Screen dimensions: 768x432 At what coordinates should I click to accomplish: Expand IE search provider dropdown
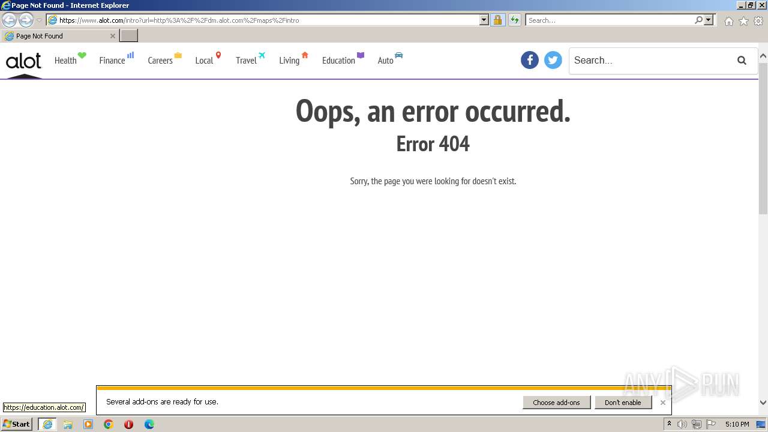(x=709, y=20)
